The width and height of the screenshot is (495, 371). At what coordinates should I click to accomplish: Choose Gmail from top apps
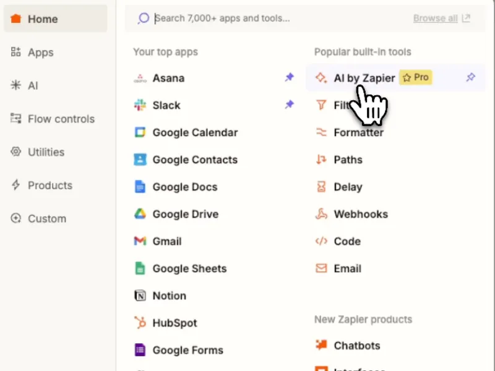[x=167, y=241]
